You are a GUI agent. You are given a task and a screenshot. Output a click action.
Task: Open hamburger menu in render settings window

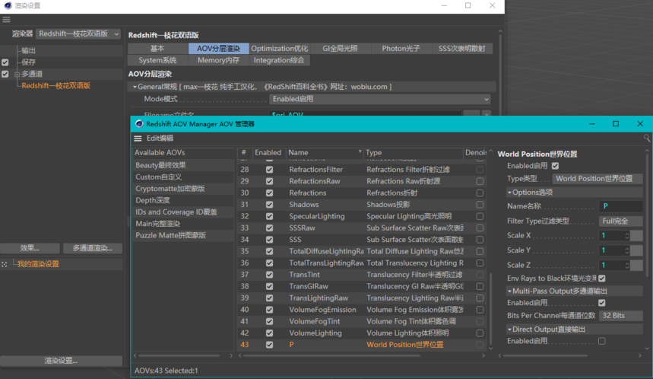point(6,20)
